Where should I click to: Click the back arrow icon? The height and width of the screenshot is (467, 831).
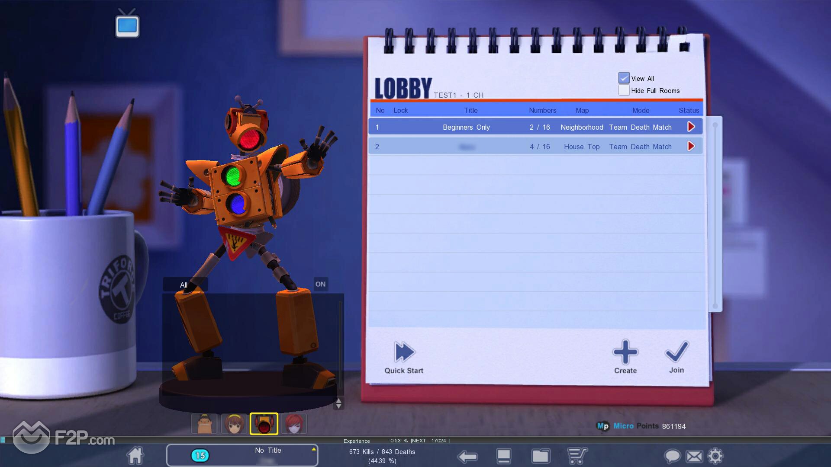point(467,456)
